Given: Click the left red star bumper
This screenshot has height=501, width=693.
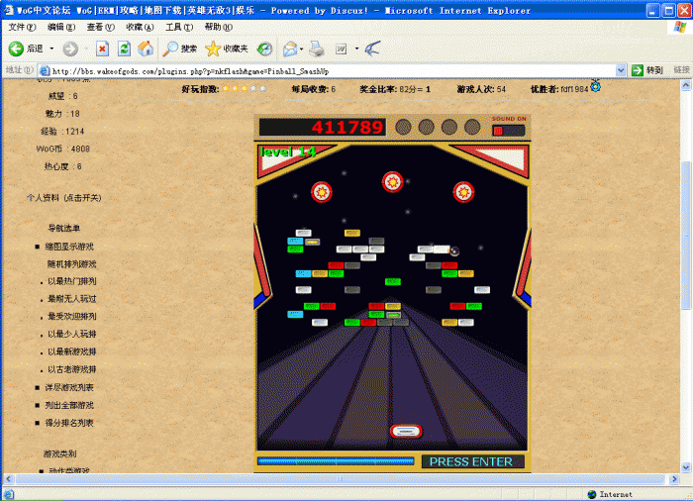Looking at the screenshot, I should click(322, 192).
